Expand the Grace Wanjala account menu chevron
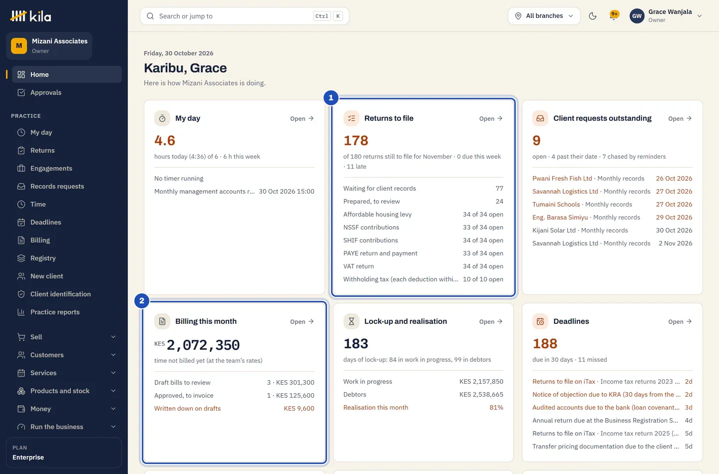The height and width of the screenshot is (474, 719). coord(700,16)
